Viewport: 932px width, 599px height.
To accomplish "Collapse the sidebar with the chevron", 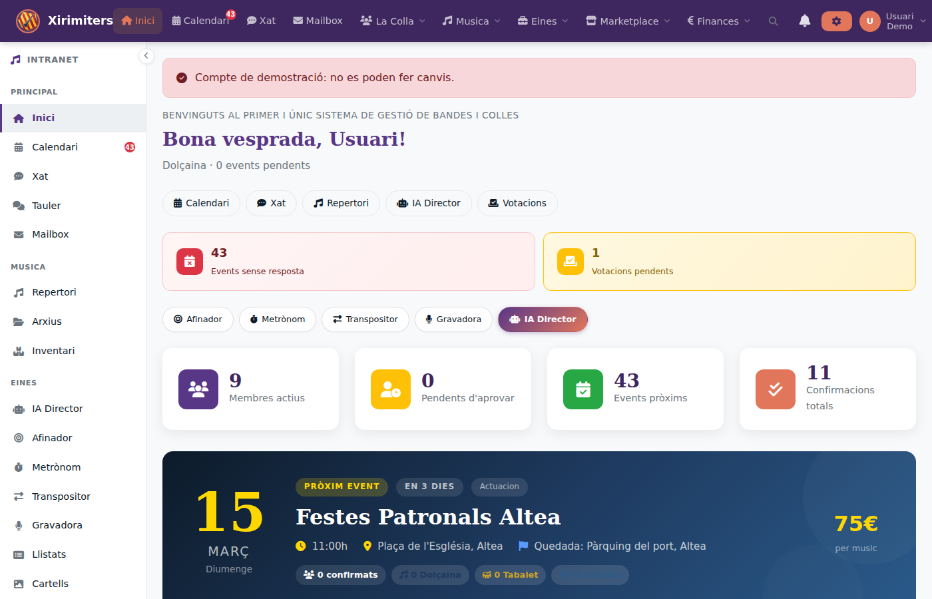I will (146, 56).
